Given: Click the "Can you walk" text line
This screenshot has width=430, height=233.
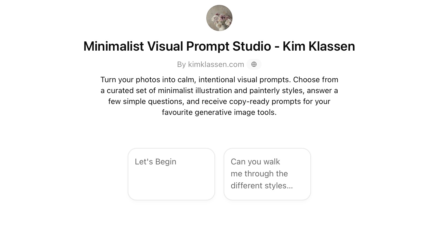Looking at the screenshot, I should pos(255,162).
